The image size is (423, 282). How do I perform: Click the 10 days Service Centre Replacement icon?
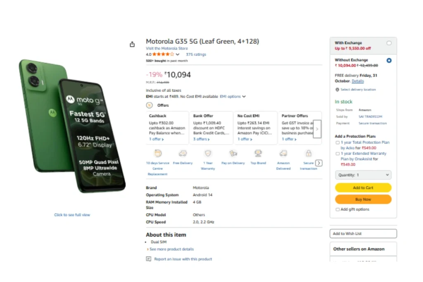click(x=158, y=154)
